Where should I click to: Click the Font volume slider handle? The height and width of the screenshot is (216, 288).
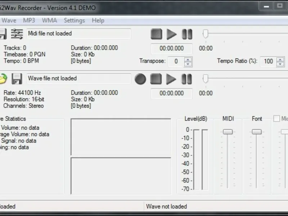257,132
